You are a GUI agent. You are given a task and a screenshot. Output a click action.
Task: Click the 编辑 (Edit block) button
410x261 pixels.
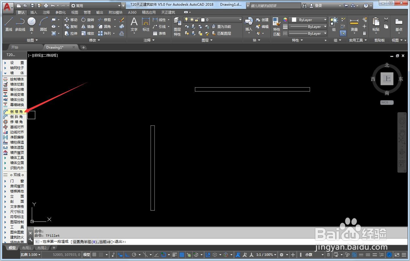click(x=262, y=26)
